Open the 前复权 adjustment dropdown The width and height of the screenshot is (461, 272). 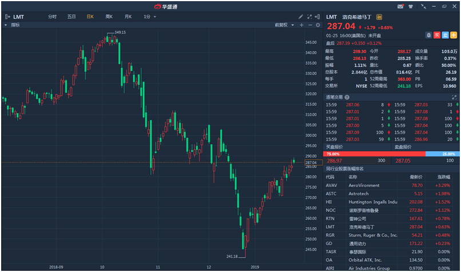pos(284,25)
